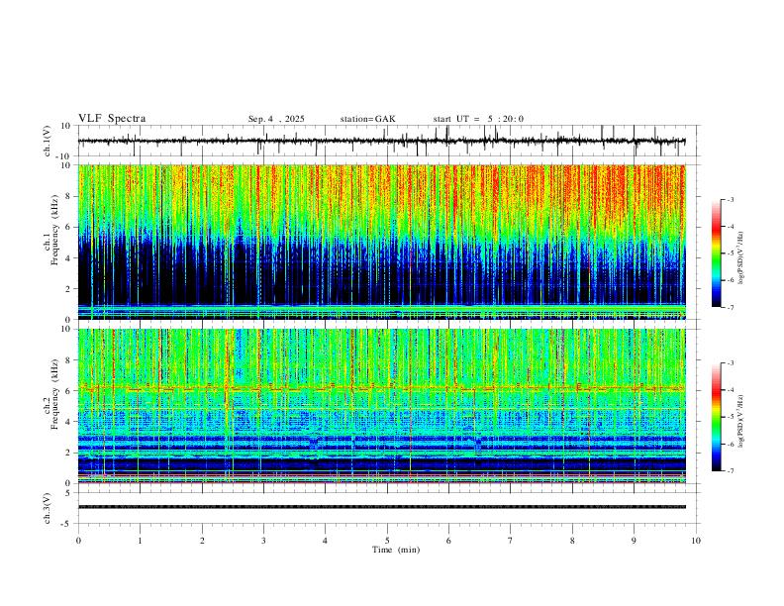Click time axis tick label "7"

pos(511,541)
